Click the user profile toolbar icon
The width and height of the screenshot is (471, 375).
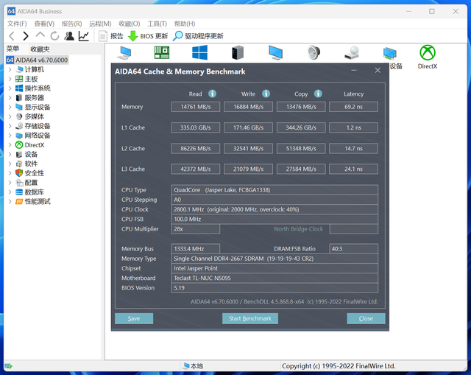coord(69,36)
